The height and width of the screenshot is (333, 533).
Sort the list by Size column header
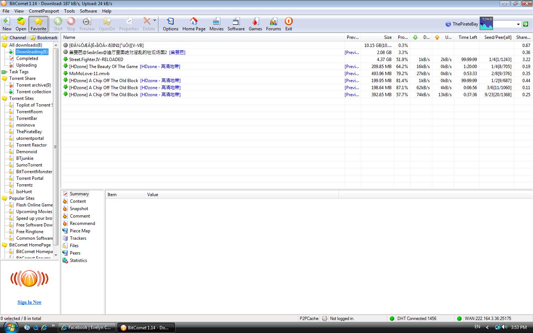click(x=377, y=37)
